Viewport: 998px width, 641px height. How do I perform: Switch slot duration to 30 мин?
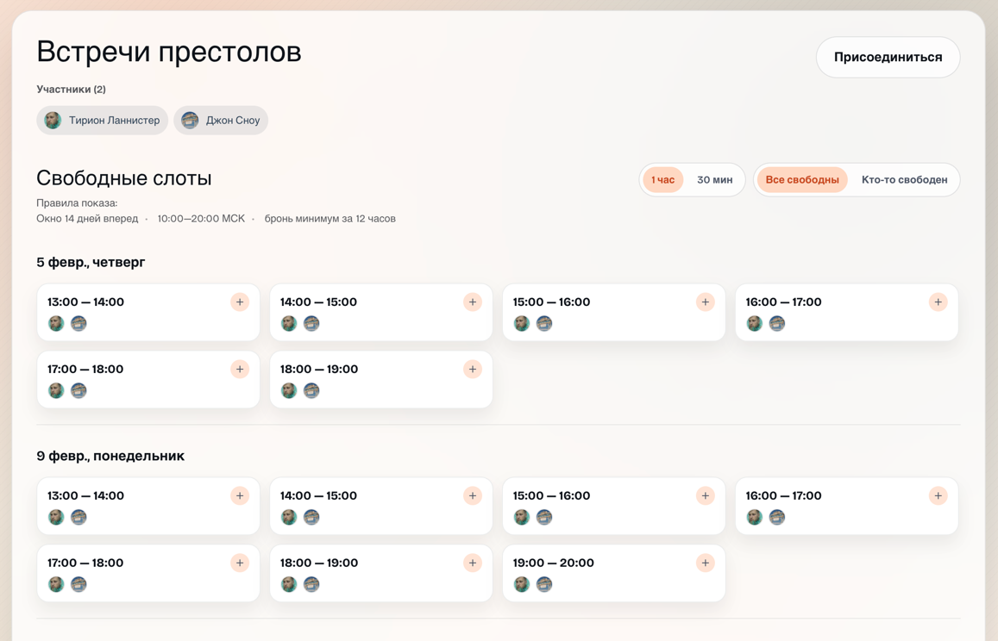[717, 179]
